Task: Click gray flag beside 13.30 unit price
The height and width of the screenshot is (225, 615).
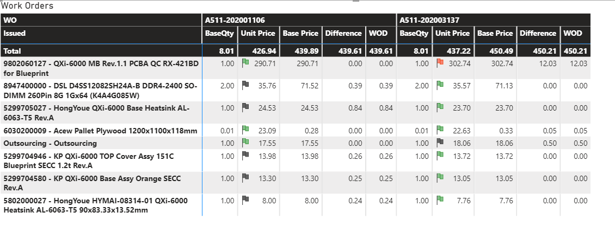Action: click(x=245, y=177)
